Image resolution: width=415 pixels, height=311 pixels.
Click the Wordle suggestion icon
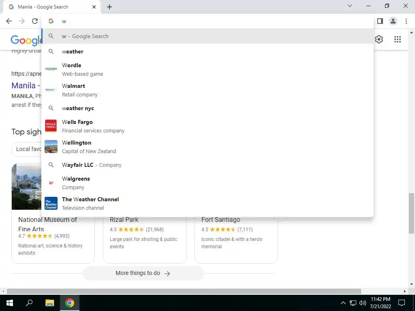click(51, 69)
